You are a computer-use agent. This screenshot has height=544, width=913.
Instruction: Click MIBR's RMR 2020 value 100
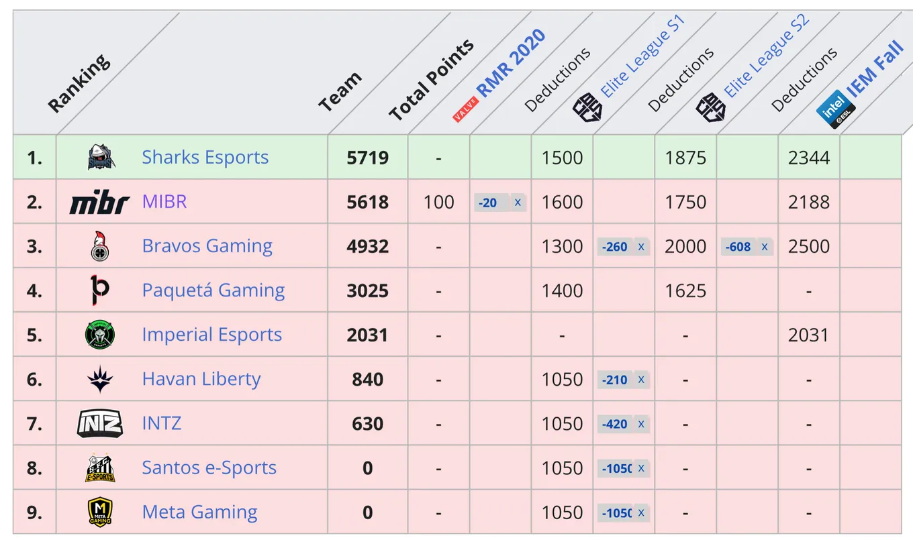pos(439,202)
